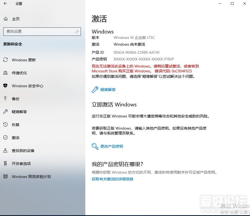
Task: Click 获取有关激活的详细信息 link
Action: (x=112, y=179)
